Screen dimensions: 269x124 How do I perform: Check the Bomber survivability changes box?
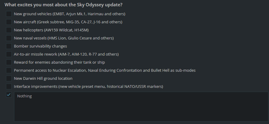coord(9,46)
